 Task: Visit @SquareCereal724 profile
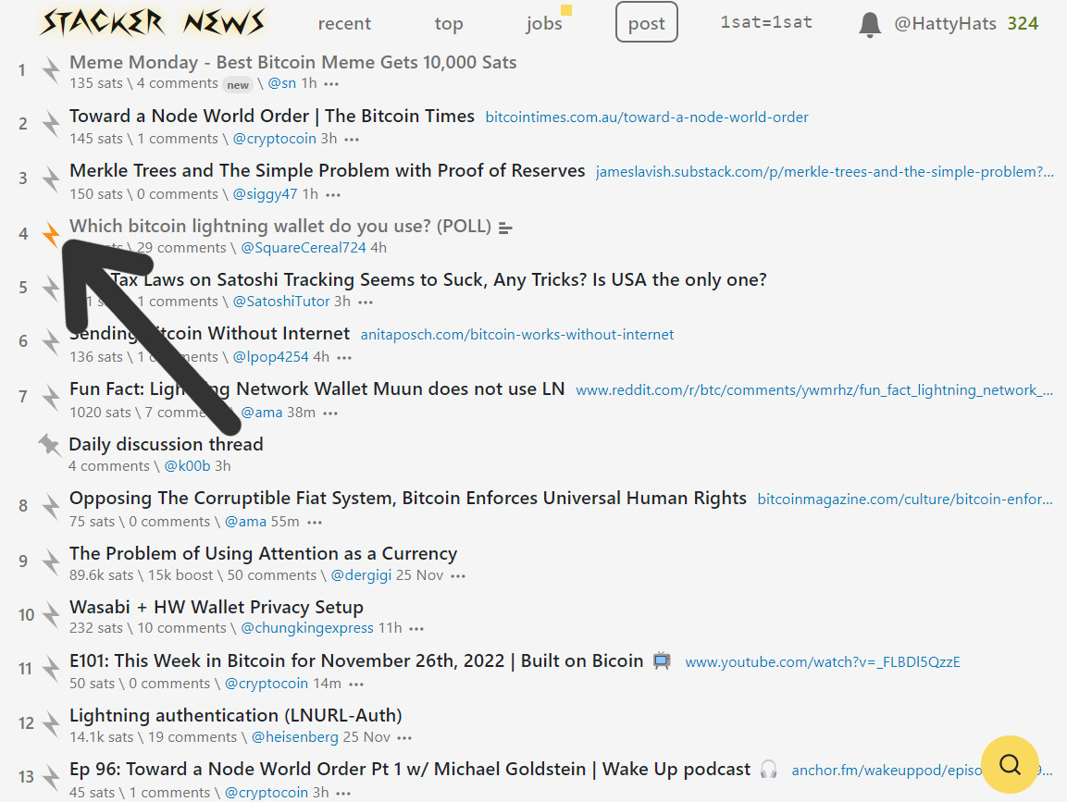(304, 248)
